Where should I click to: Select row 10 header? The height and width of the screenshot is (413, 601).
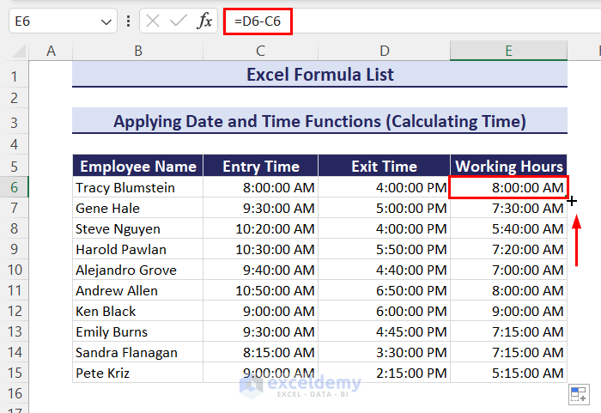[x=15, y=270]
